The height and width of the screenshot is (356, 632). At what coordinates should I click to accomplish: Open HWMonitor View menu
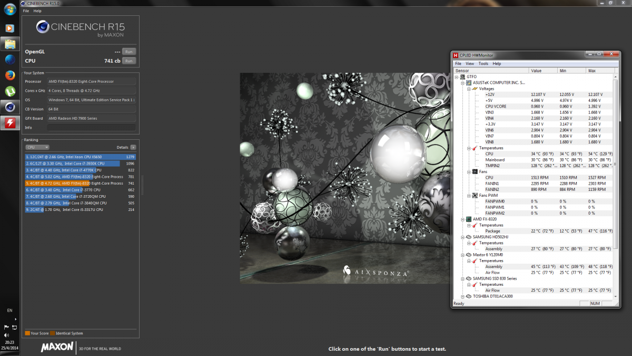(470, 63)
